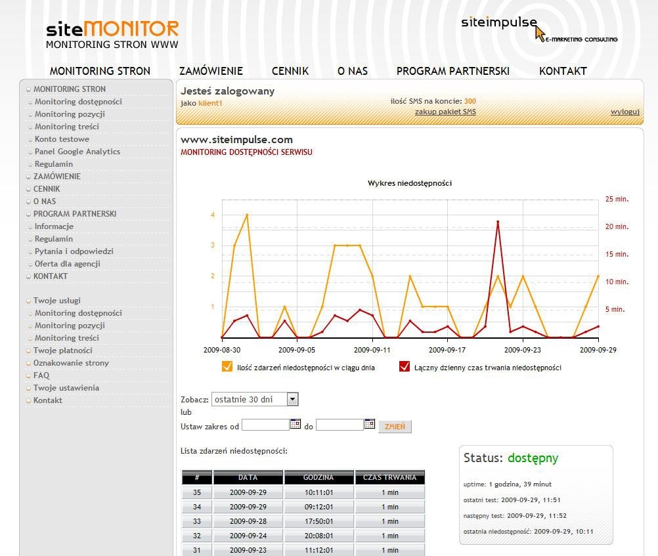The width and height of the screenshot is (658, 556).
Task: Open sidebar link Monitoring pozycji under MONITORING STRON
Action: tap(70, 114)
